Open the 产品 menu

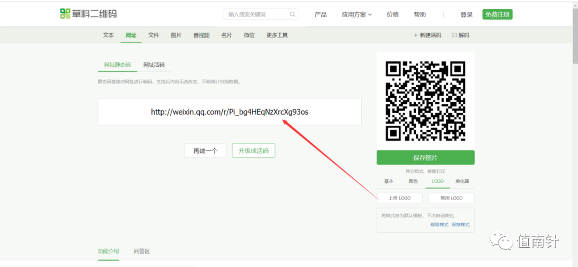[x=321, y=14]
